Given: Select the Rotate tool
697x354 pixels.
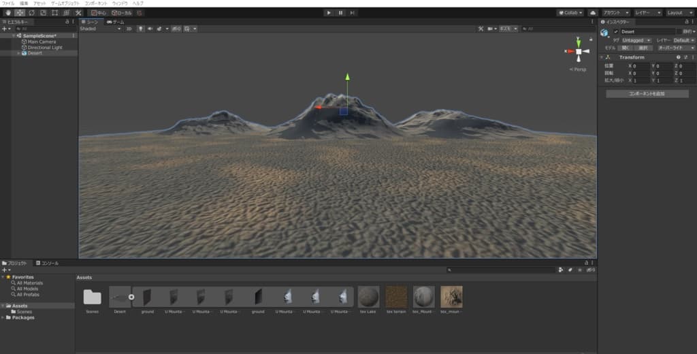Looking at the screenshot, I should pos(31,12).
